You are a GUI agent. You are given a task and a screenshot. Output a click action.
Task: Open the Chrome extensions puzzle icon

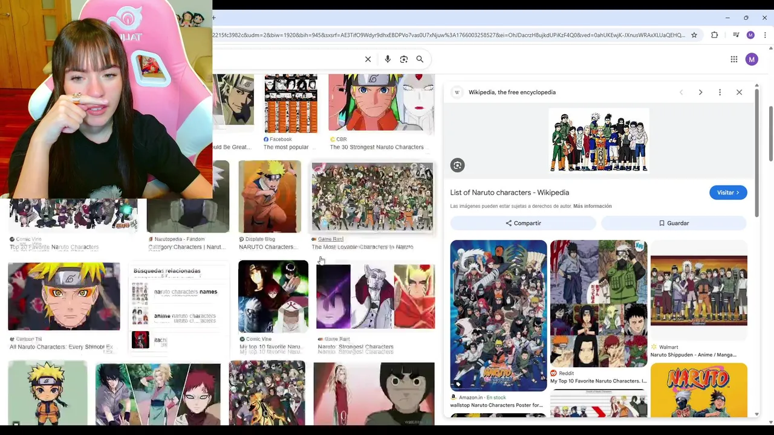tap(714, 35)
